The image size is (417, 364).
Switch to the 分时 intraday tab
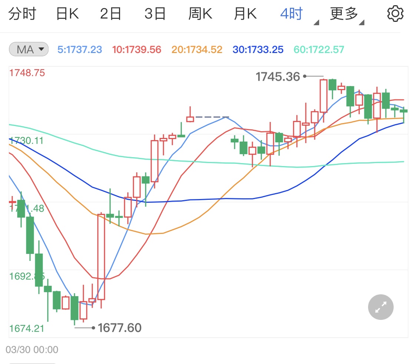(x=23, y=13)
